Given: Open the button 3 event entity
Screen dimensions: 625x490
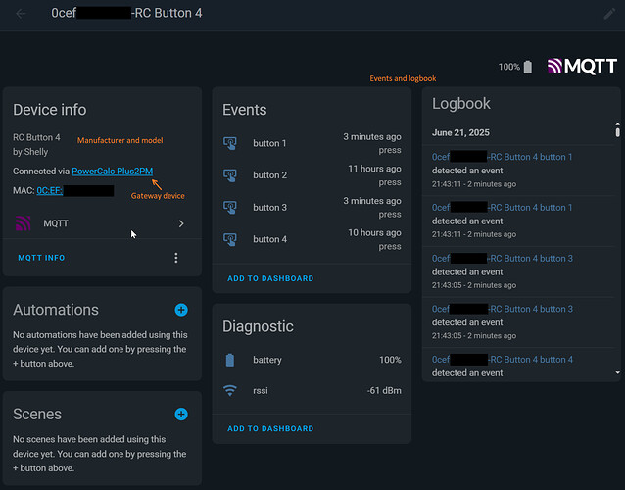Looking at the screenshot, I should (x=312, y=208).
